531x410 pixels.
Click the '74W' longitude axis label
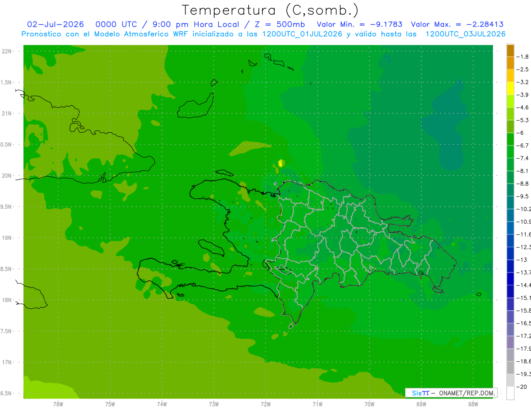point(162,404)
